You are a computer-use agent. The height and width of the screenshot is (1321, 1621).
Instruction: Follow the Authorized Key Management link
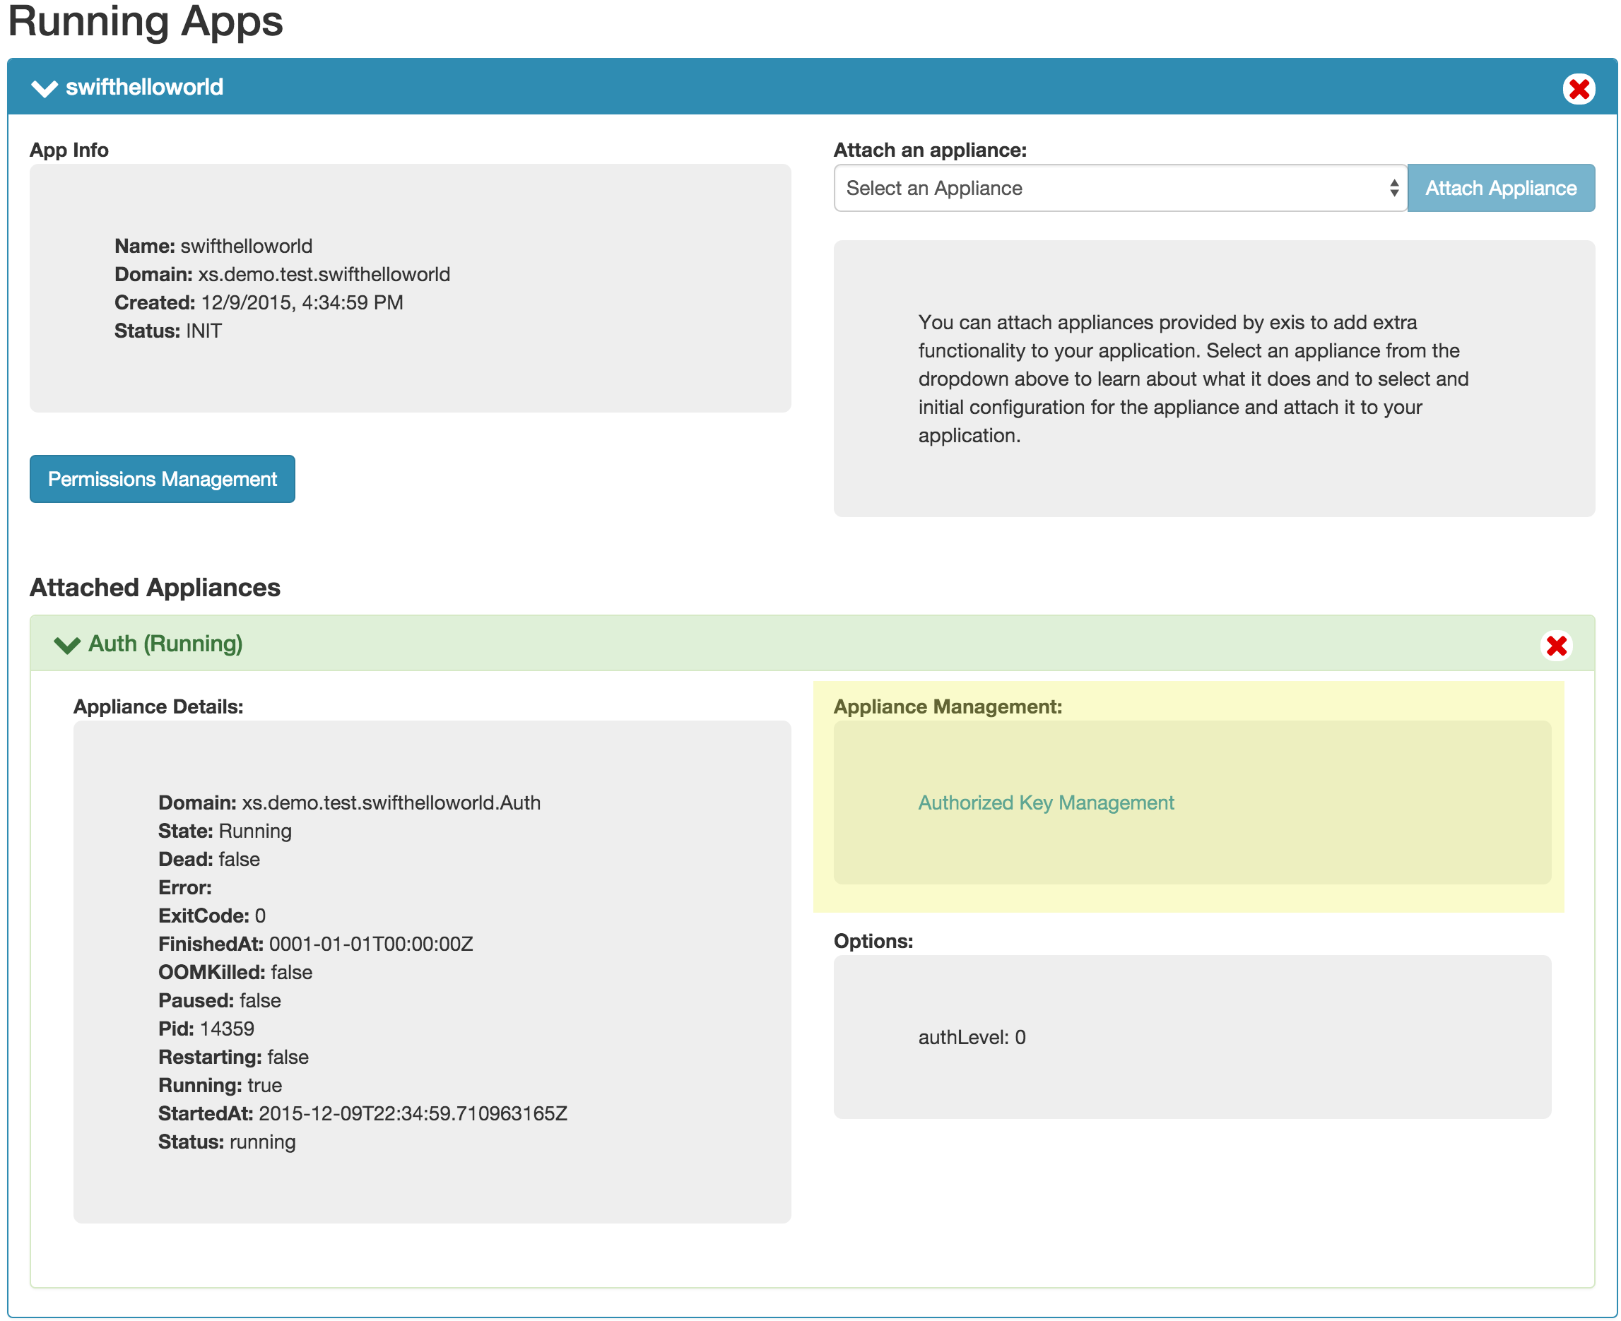pos(1046,802)
